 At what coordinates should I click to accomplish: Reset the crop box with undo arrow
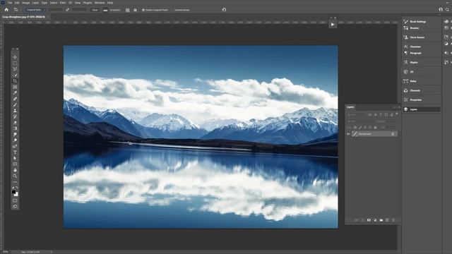click(224, 10)
